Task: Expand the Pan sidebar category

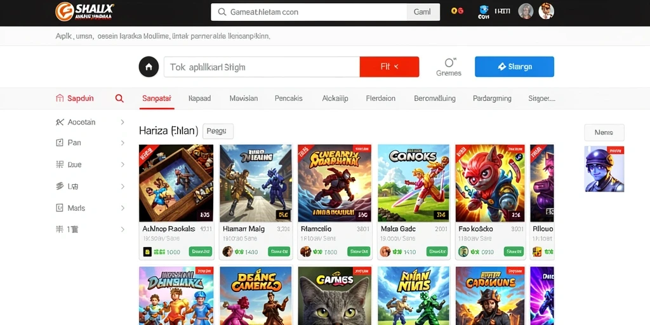Action: click(90, 143)
